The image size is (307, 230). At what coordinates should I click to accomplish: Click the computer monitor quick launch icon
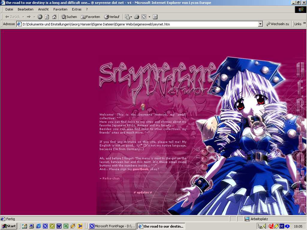click(x=31, y=226)
